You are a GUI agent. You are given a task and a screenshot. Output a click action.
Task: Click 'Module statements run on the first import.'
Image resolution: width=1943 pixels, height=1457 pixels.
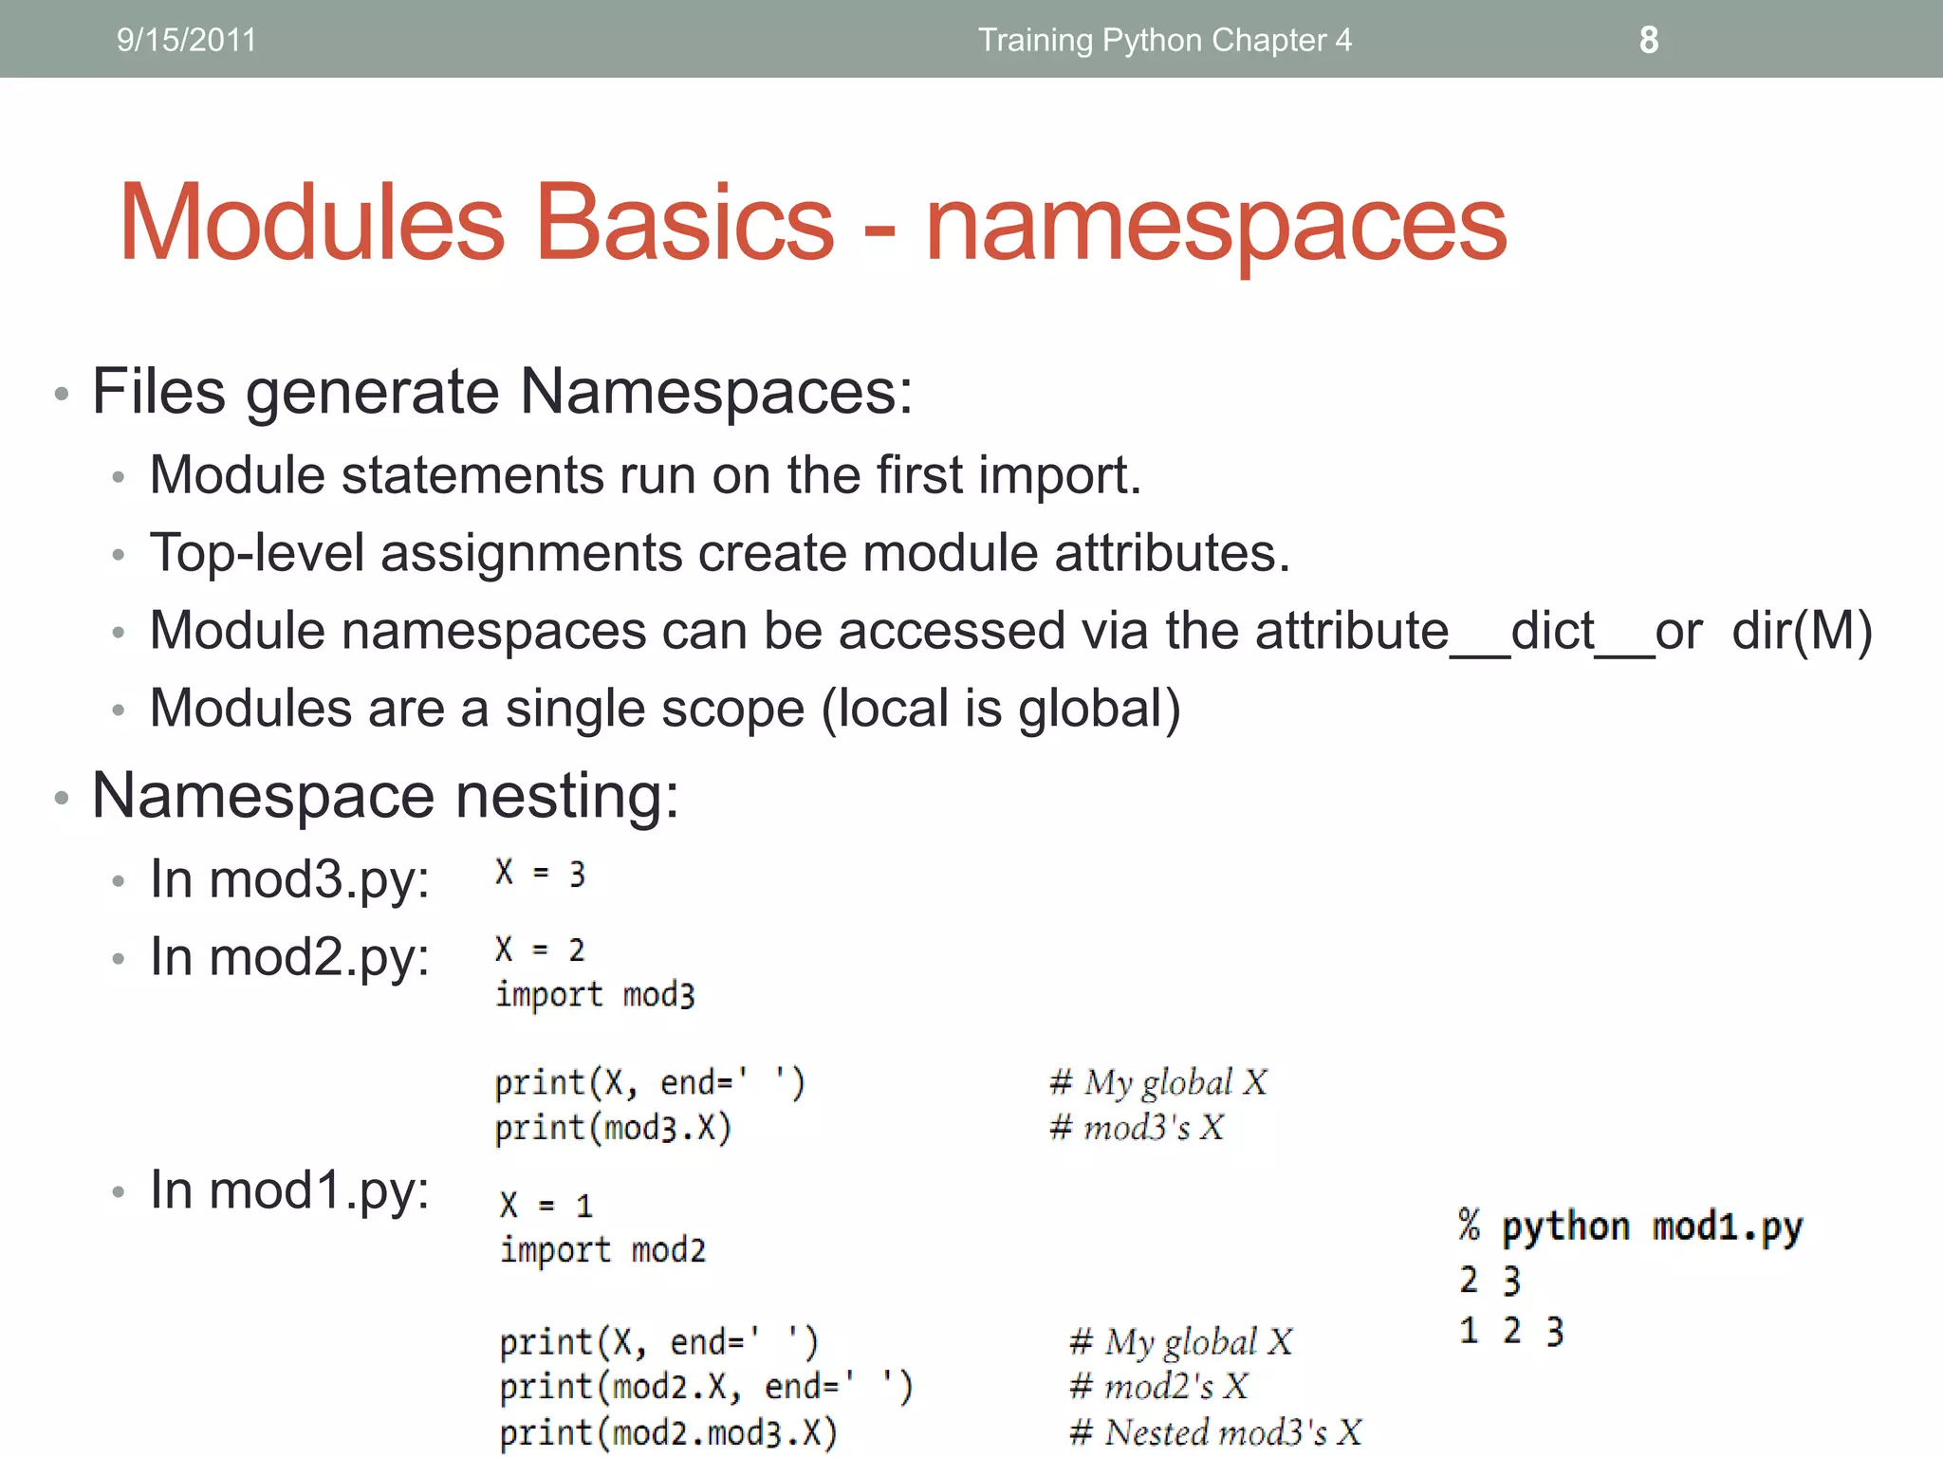pos(645,474)
